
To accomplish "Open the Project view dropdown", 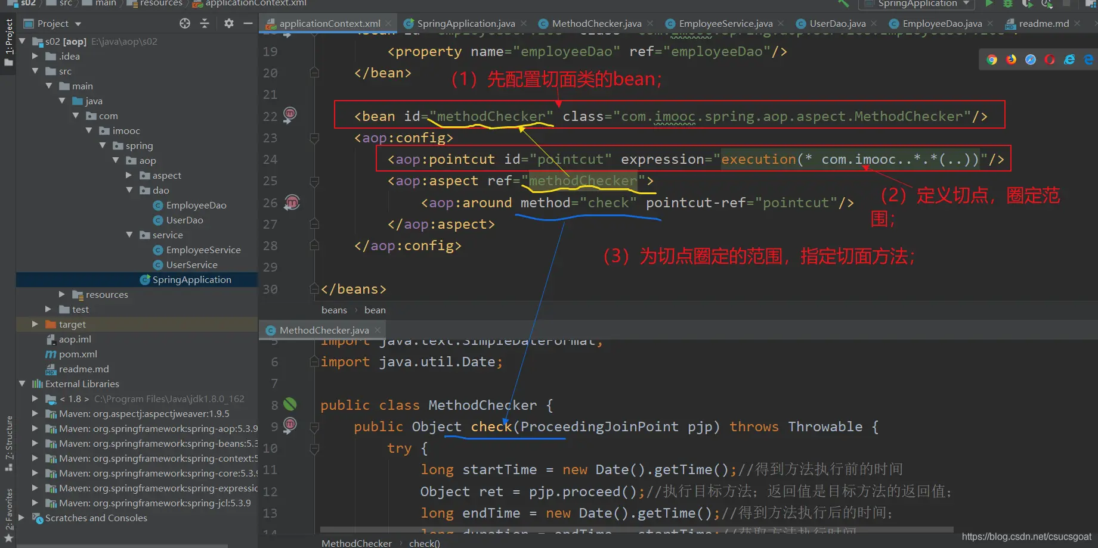I will click(78, 24).
